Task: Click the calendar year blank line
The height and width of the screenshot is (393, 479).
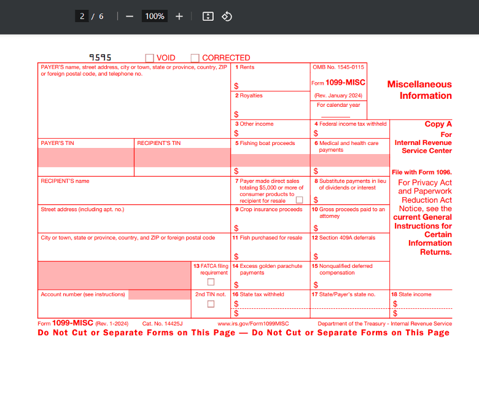Action: [x=335, y=116]
